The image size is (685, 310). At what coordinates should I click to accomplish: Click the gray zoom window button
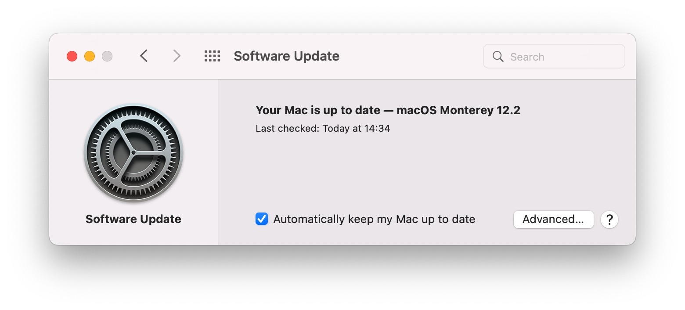[107, 56]
